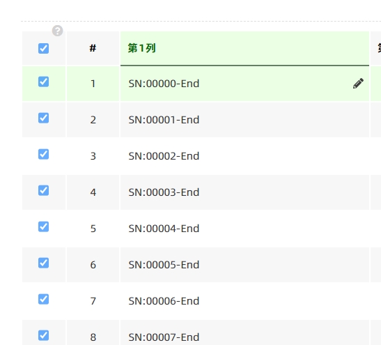Select cell SN:00004-End
Image resolution: width=381 pixels, height=345 pixels.
[x=244, y=229]
